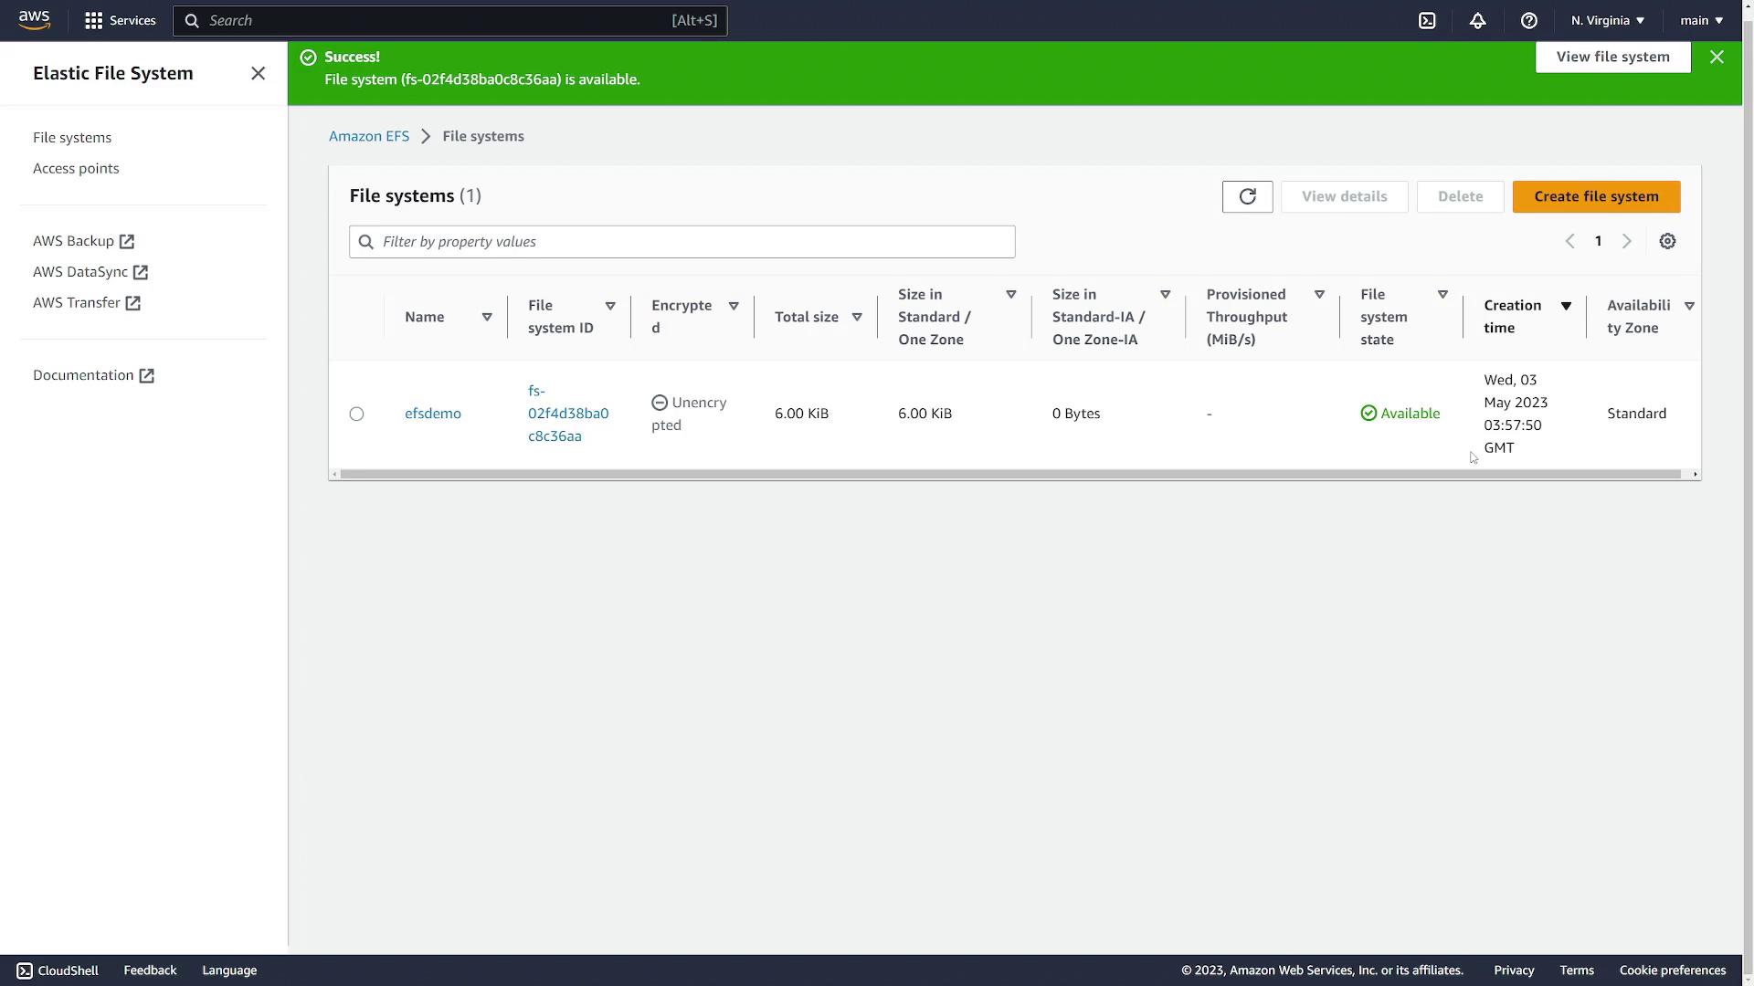
Task: Toggle file system state column filter
Action: 1443,294
